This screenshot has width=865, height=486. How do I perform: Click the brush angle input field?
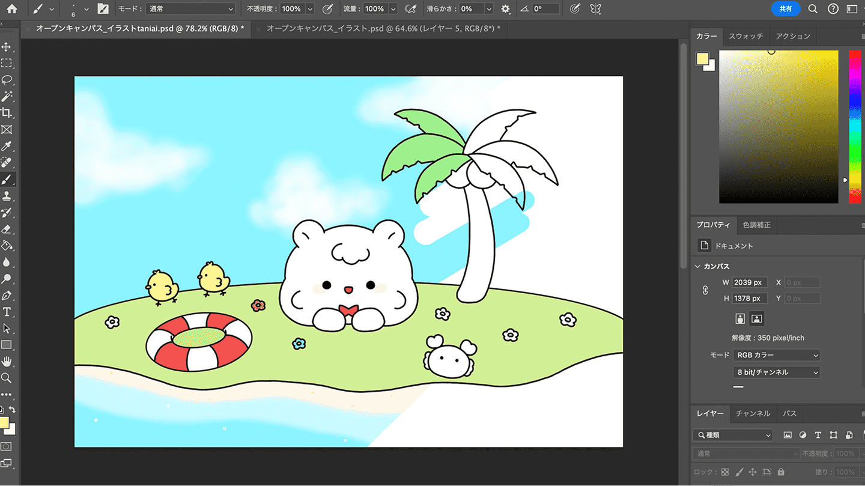point(545,9)
